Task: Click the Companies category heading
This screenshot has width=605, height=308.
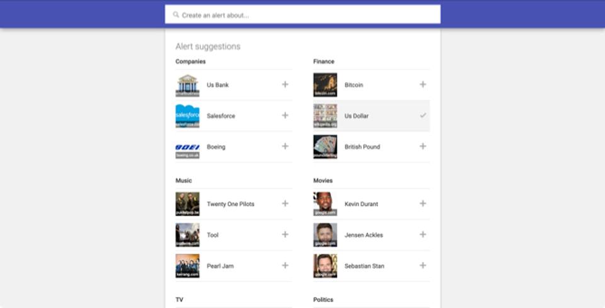Action: pyautogui.click(x=190, y=61)
